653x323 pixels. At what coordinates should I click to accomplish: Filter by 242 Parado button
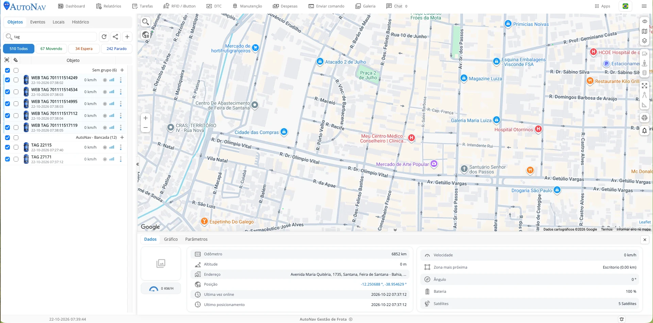pos(117,49)
